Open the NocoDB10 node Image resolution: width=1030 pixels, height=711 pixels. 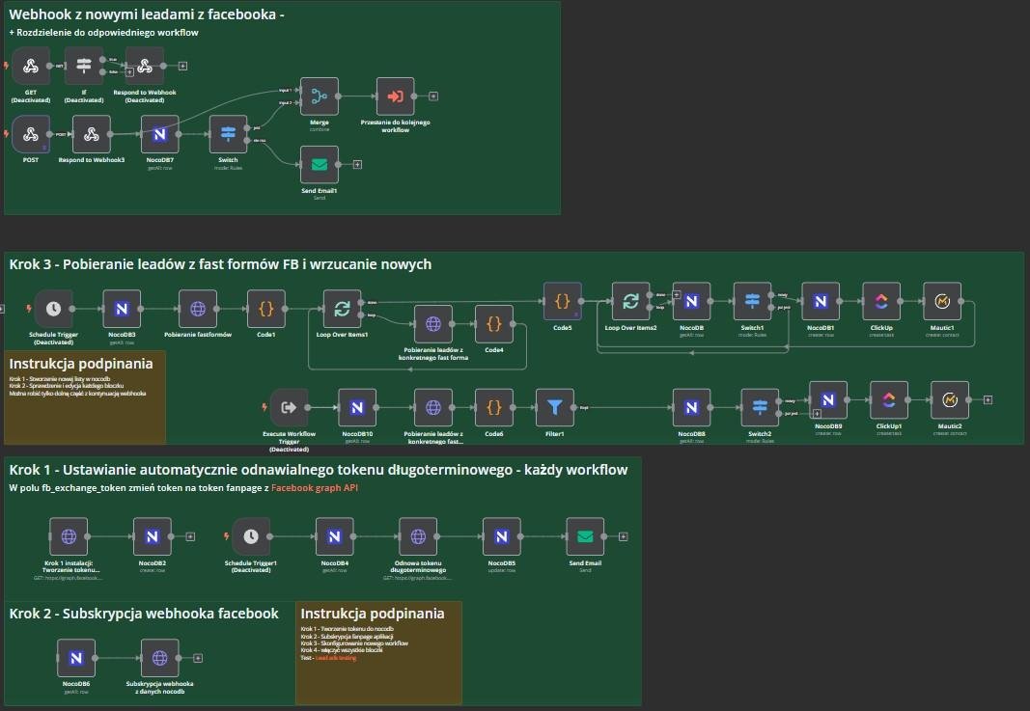[357, 408]
